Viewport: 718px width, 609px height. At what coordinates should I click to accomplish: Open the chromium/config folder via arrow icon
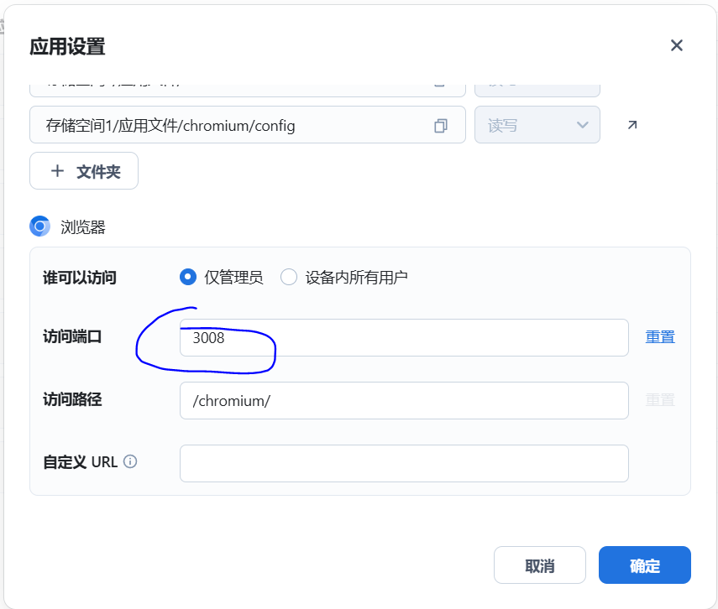632,124
